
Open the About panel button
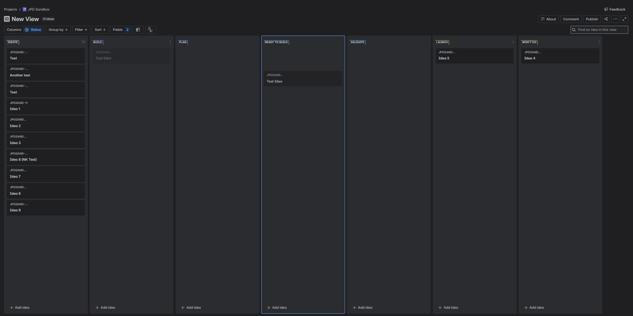(548, 19)
